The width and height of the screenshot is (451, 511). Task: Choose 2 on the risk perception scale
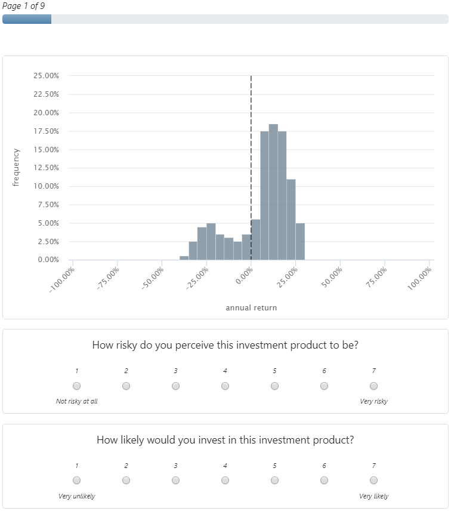tap(126, 386)
